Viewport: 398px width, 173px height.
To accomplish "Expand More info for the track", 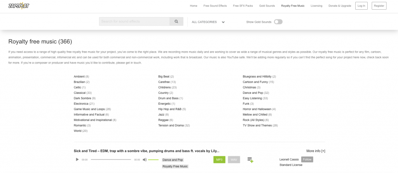I will [x=316, y=151].
